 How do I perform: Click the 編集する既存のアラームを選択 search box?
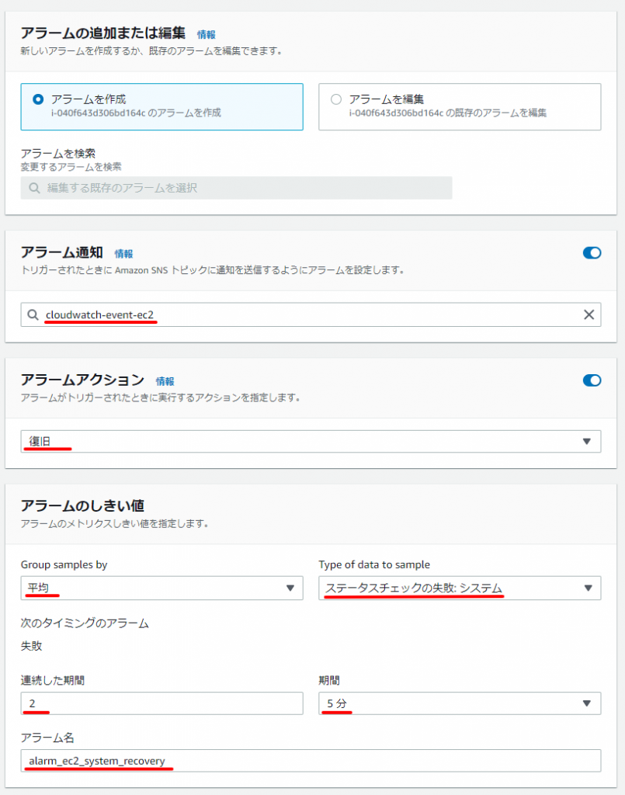(236, 188)
